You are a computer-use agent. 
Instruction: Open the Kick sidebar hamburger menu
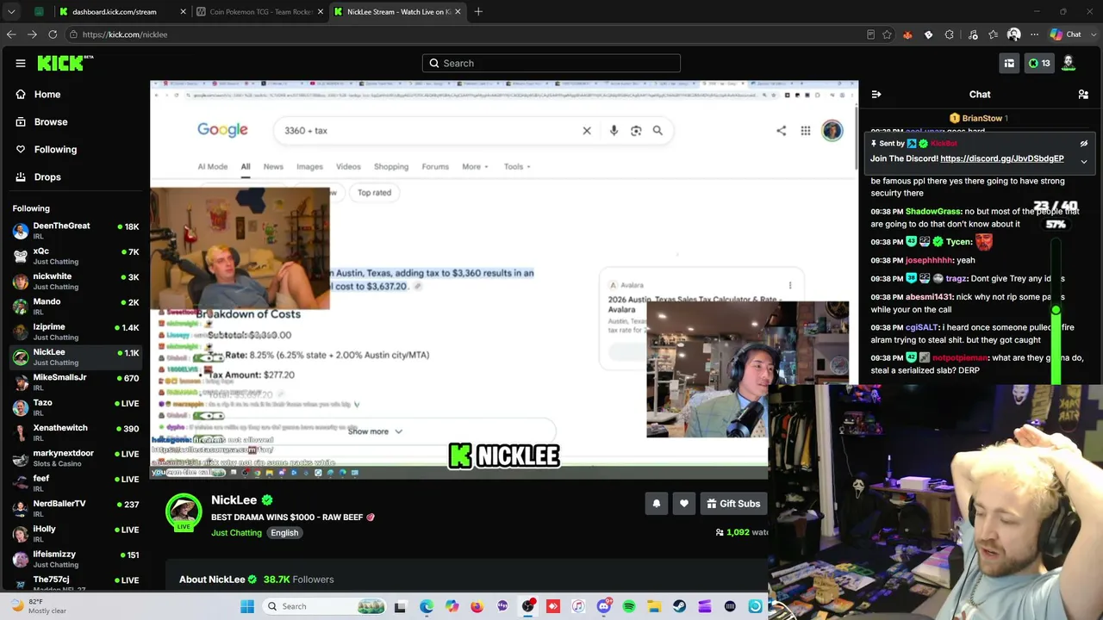click(x=21, y=63)
